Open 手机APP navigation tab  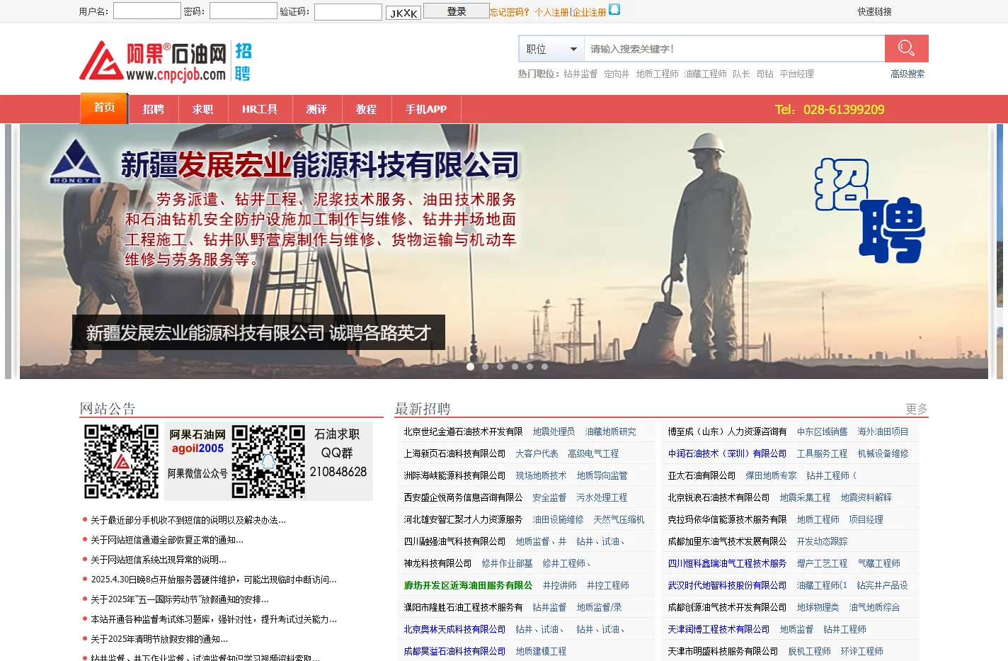[426, 109]
